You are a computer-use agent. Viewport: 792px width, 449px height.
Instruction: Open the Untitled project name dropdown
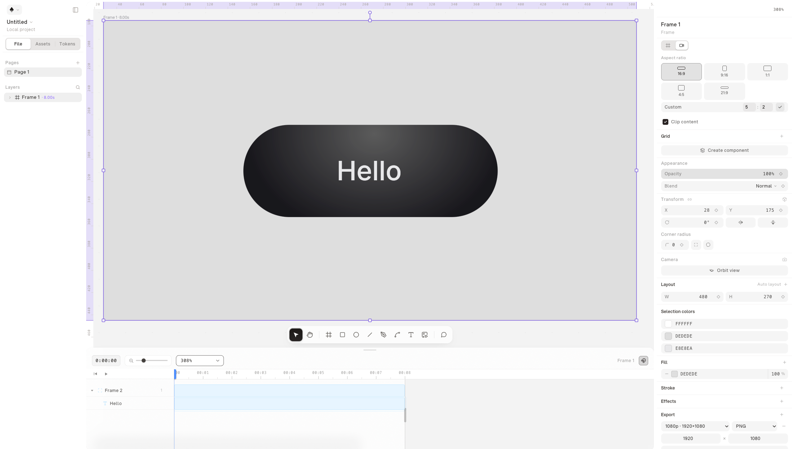(x=20, y=22)
